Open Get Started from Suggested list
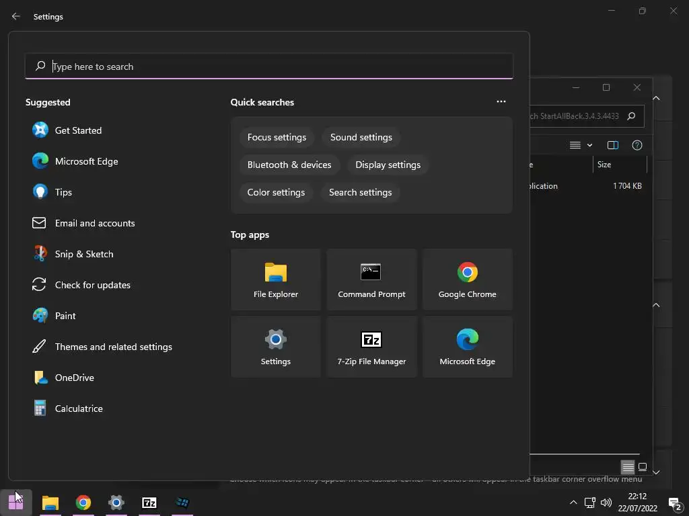The image size is (689, 516). coord(67,130)
